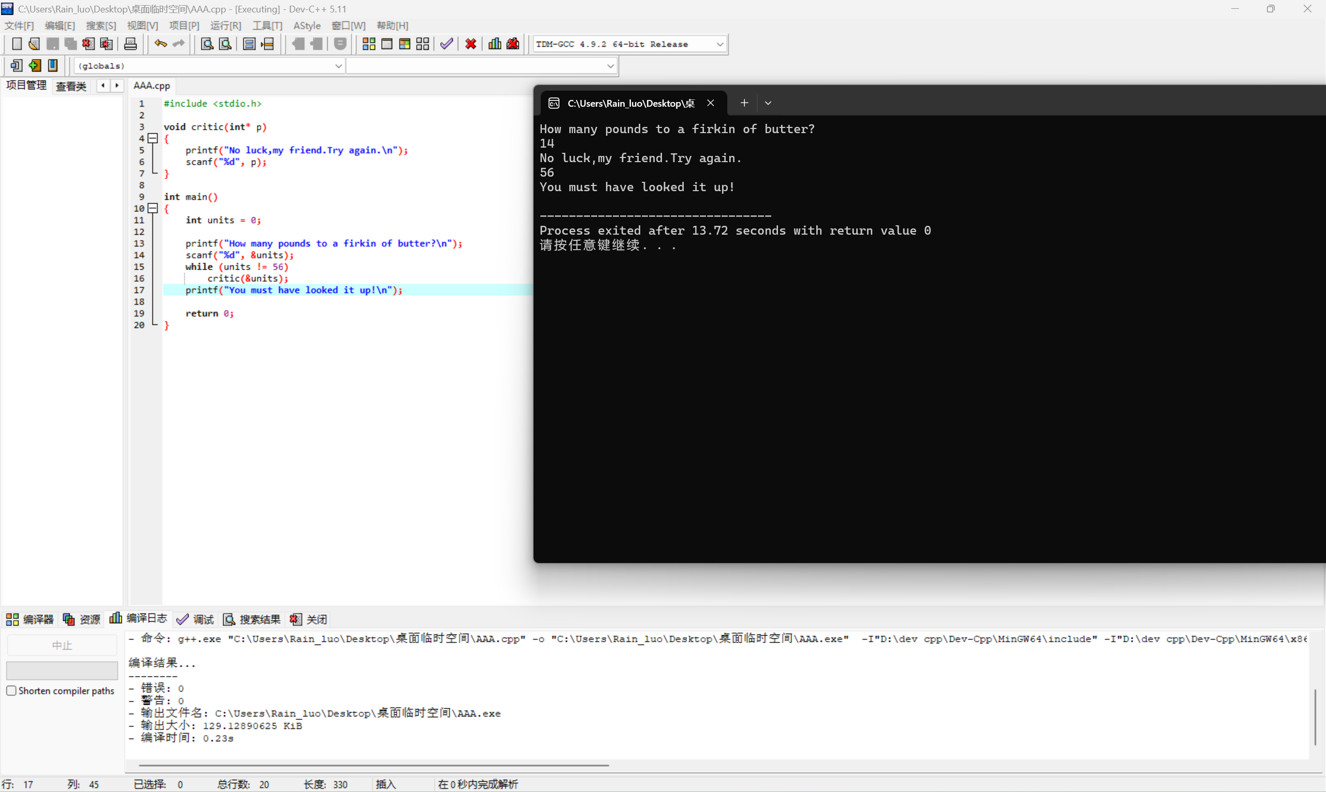Click the Undo arrow icon
Viewport: 1326px width, 792px height.
point(160,45)
